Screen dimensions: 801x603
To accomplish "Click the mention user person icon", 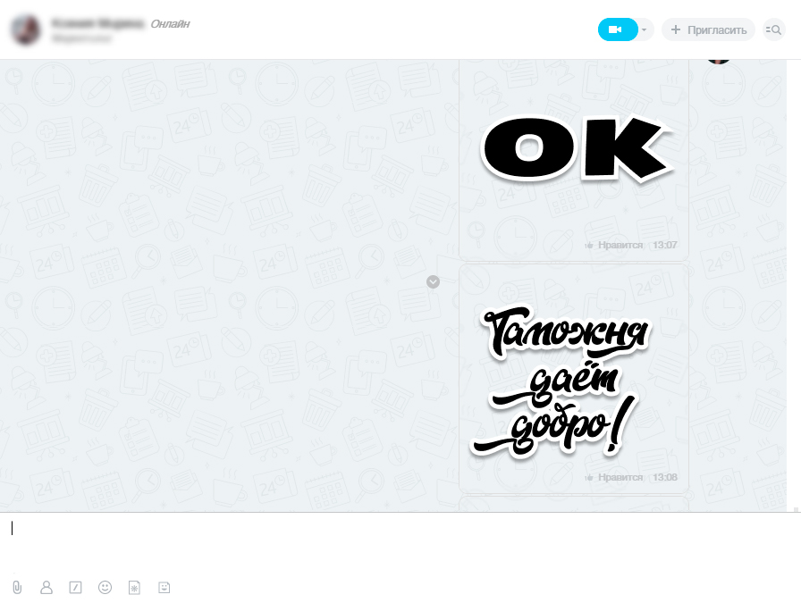I will [46, 588].
